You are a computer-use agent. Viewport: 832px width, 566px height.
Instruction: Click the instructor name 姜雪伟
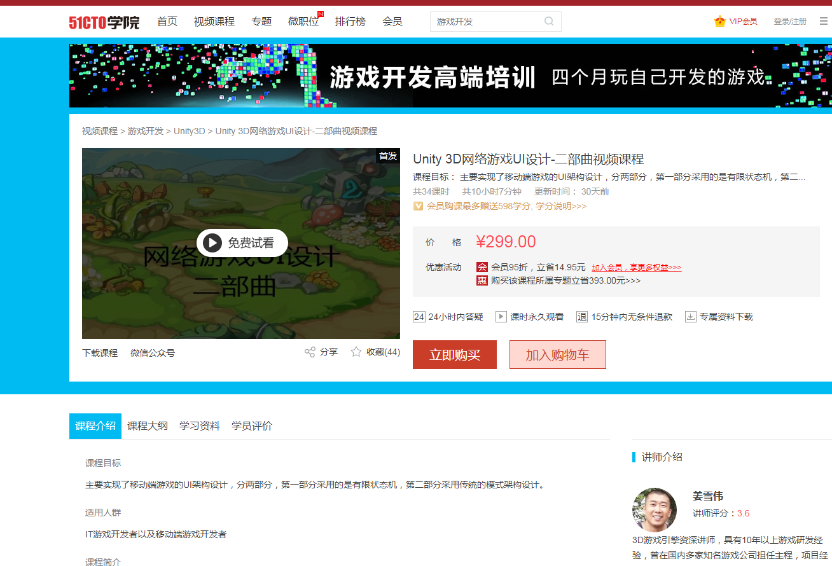tap(708, 496)
